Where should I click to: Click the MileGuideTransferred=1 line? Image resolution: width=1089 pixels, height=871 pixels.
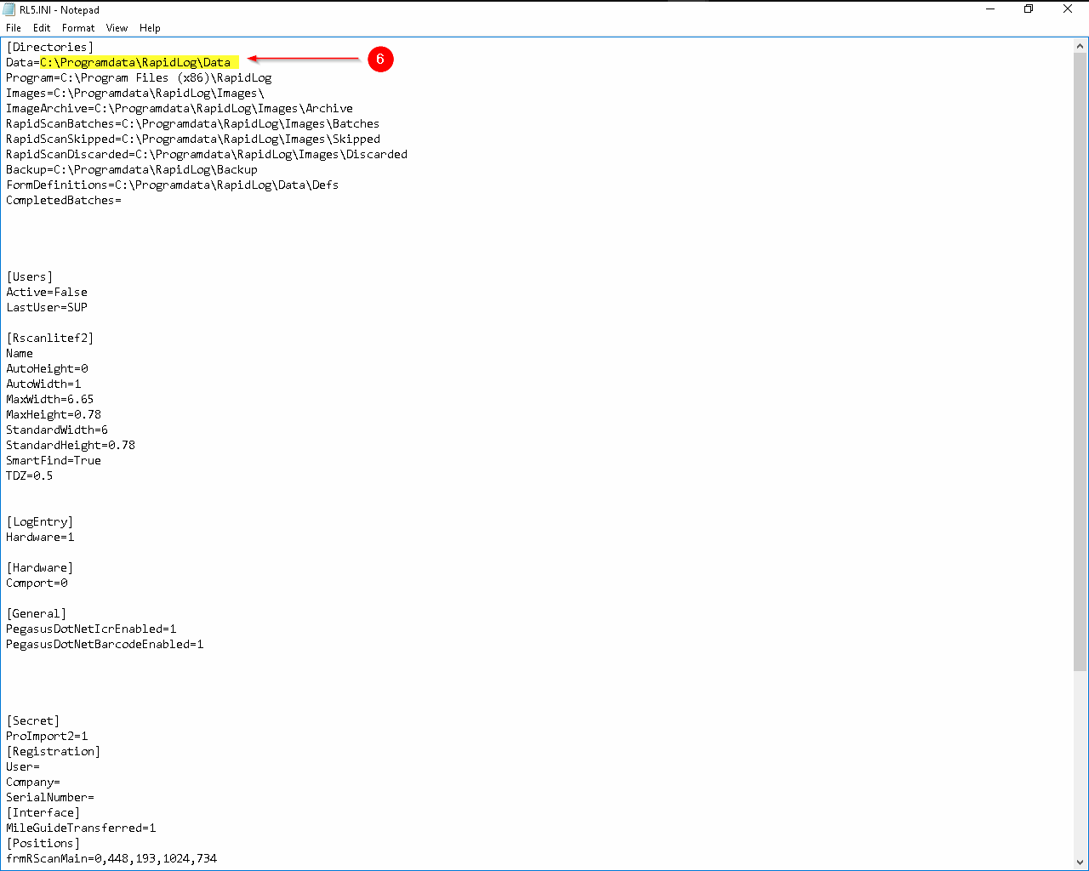point(81,828)
